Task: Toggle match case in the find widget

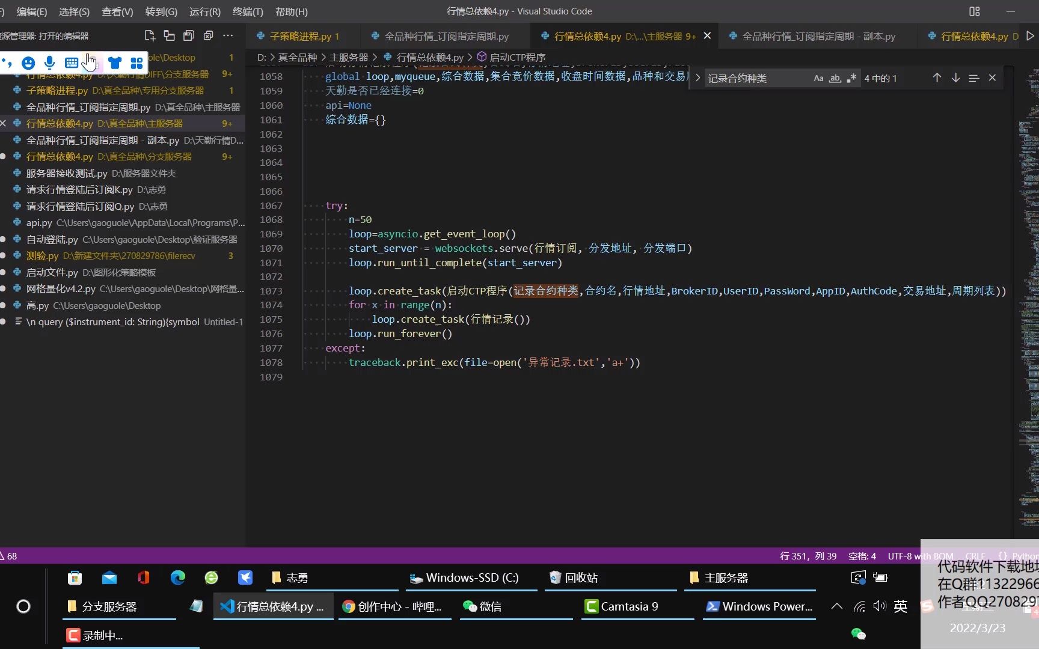Action: (818, 78)
